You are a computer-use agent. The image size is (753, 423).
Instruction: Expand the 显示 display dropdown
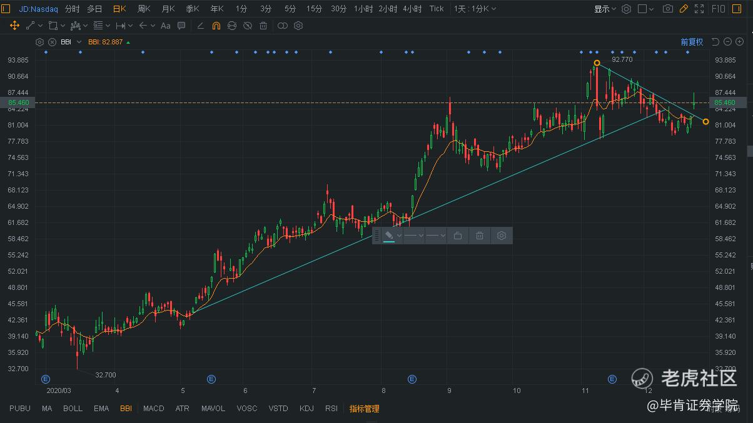point(605,9)
